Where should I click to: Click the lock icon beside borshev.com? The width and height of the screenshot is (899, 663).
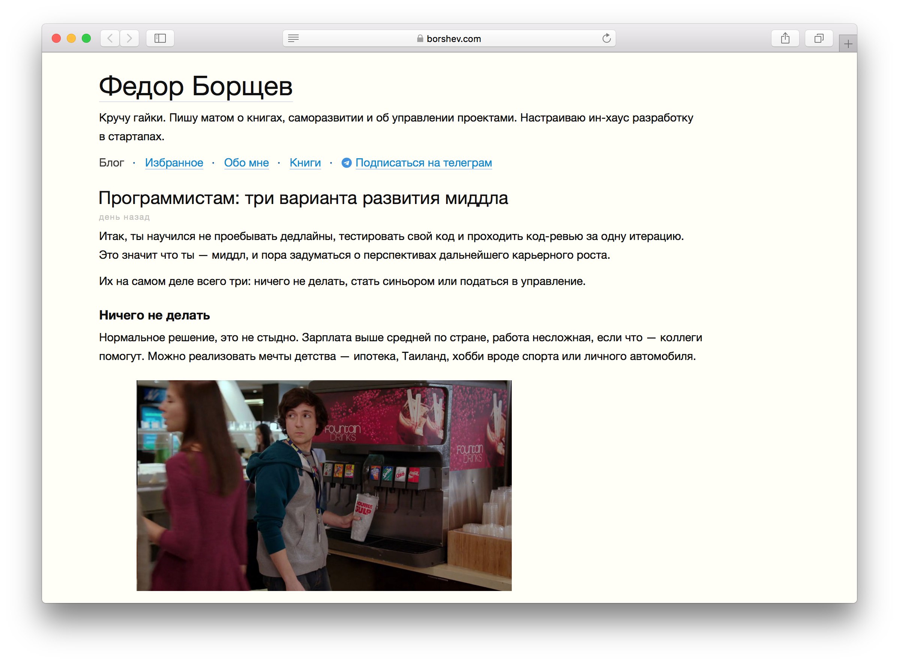[x=420, y=39]
